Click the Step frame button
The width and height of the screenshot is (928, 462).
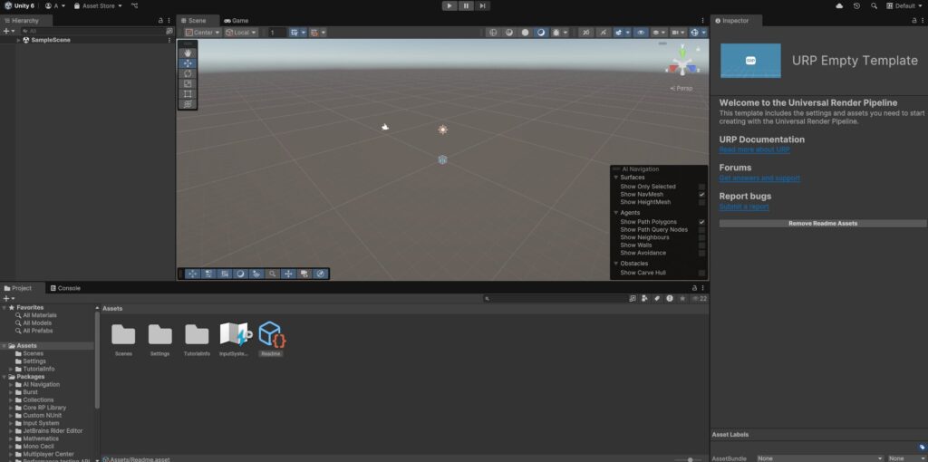click(x=483, y=5)
